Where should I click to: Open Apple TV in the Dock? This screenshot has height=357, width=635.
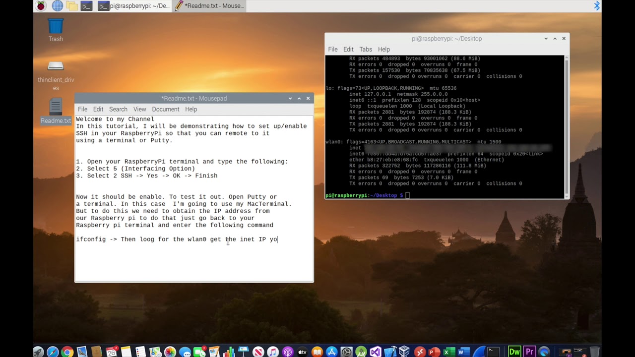tap(302, 351)
